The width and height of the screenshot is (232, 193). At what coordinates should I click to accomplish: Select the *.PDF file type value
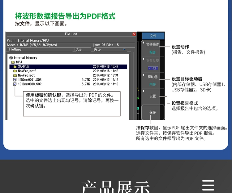153,68
